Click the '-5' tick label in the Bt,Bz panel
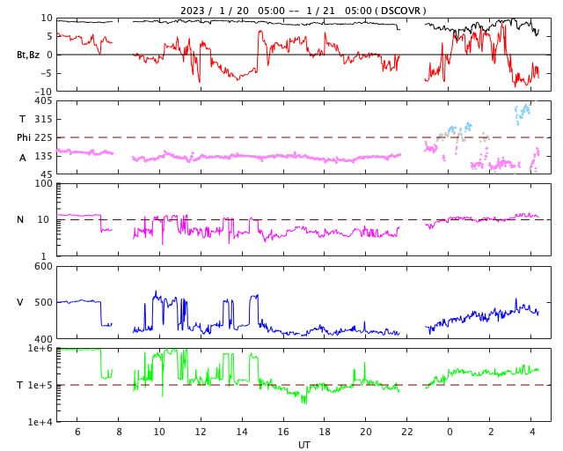 [47, 74]
